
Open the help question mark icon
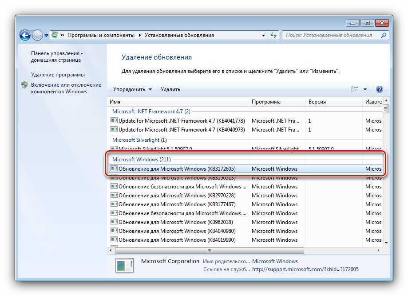[379, 89]
